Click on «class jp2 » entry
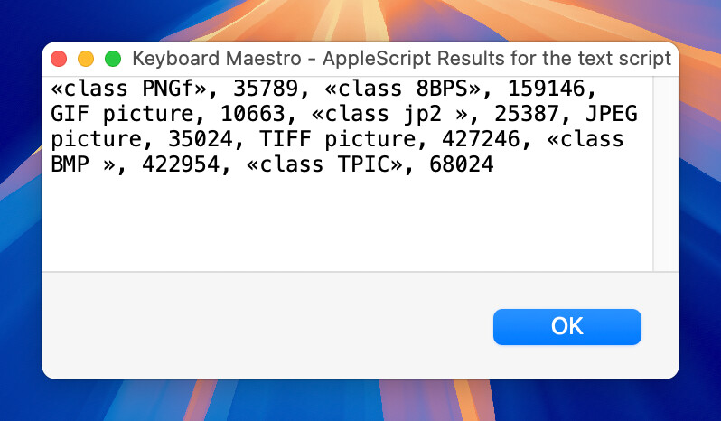The image size is (721, 421). click(389, 114)
